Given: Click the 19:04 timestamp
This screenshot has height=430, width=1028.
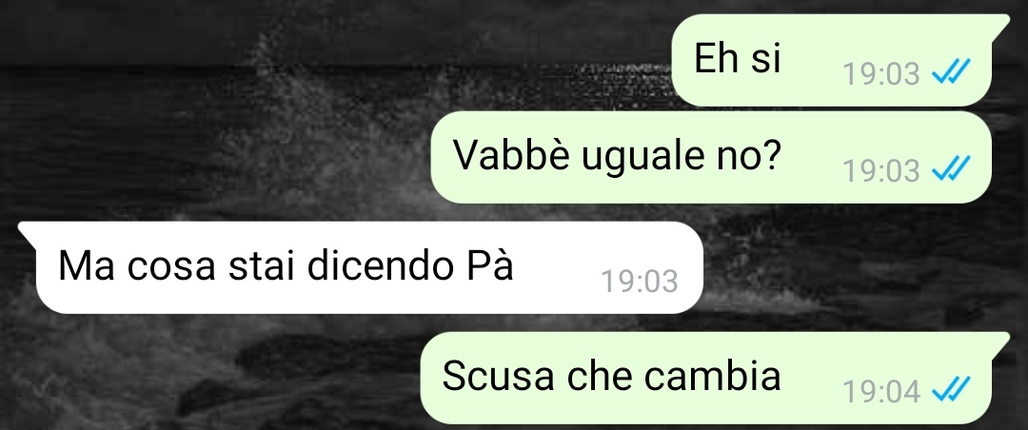Looking at the screenshot, I should [881, 392].
